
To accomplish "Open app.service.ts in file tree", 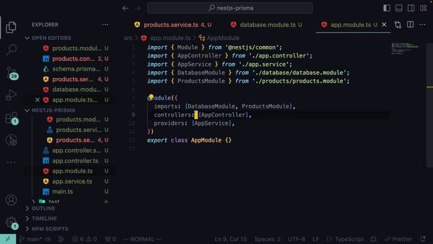I will [72, 182].
